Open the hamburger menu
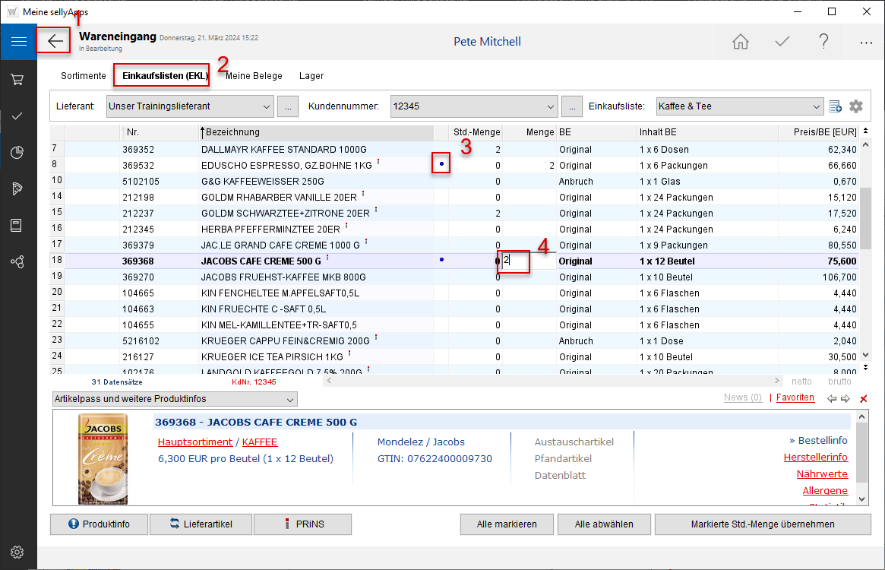Image resolution: width=885 pixels, height=570 pixels. point(18,42)
